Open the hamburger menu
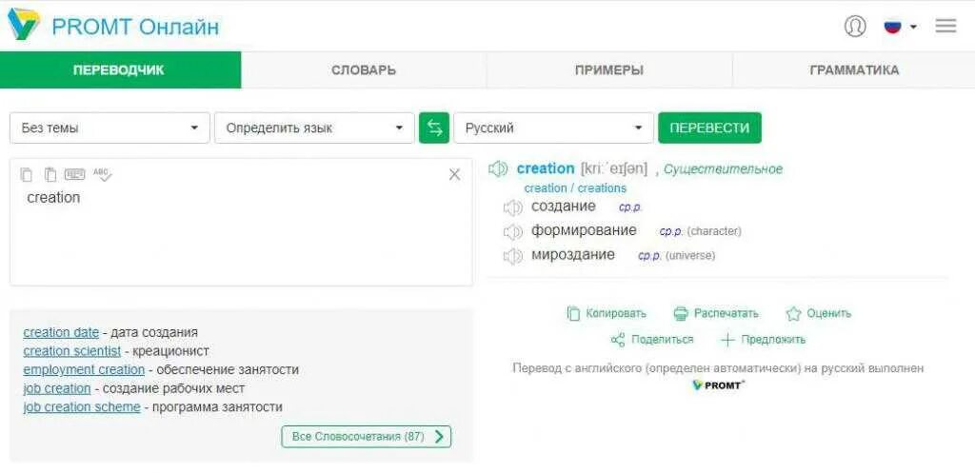 (945, 26)
